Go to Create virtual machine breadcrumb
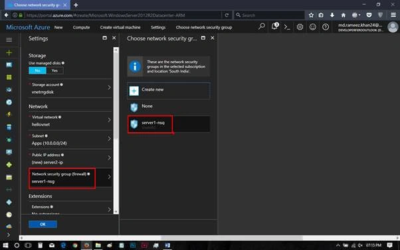 [x=120, y=27]
